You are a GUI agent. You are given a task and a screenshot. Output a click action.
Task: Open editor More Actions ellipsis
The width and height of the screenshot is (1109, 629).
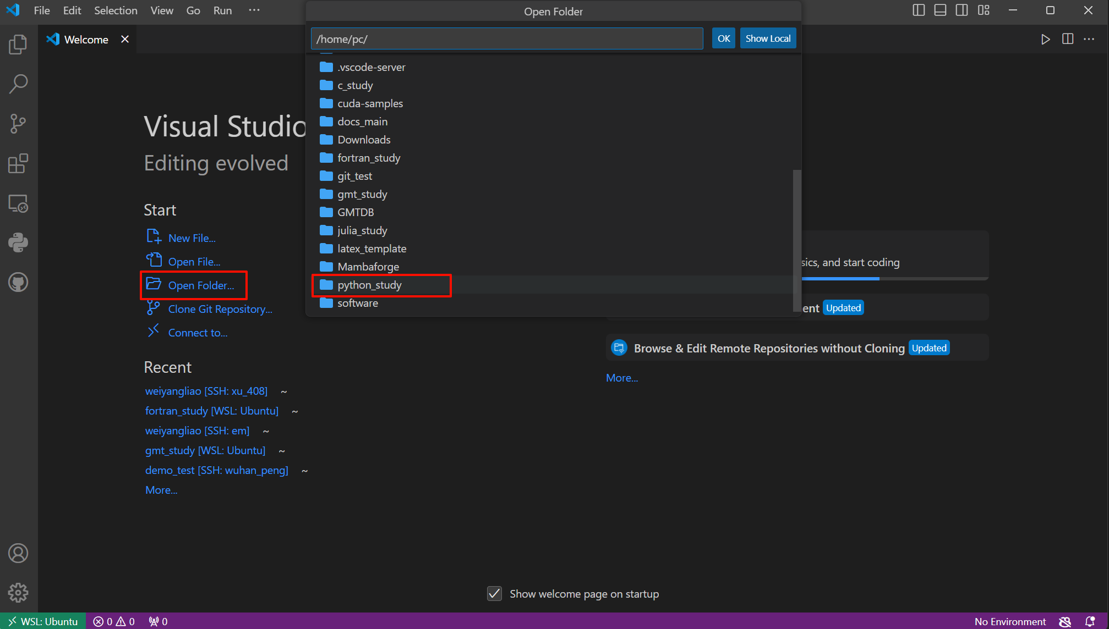point(1089,39)
